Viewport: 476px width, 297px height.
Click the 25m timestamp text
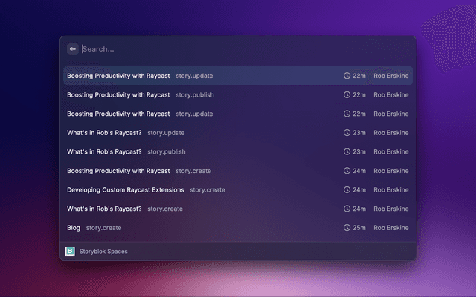359,228
